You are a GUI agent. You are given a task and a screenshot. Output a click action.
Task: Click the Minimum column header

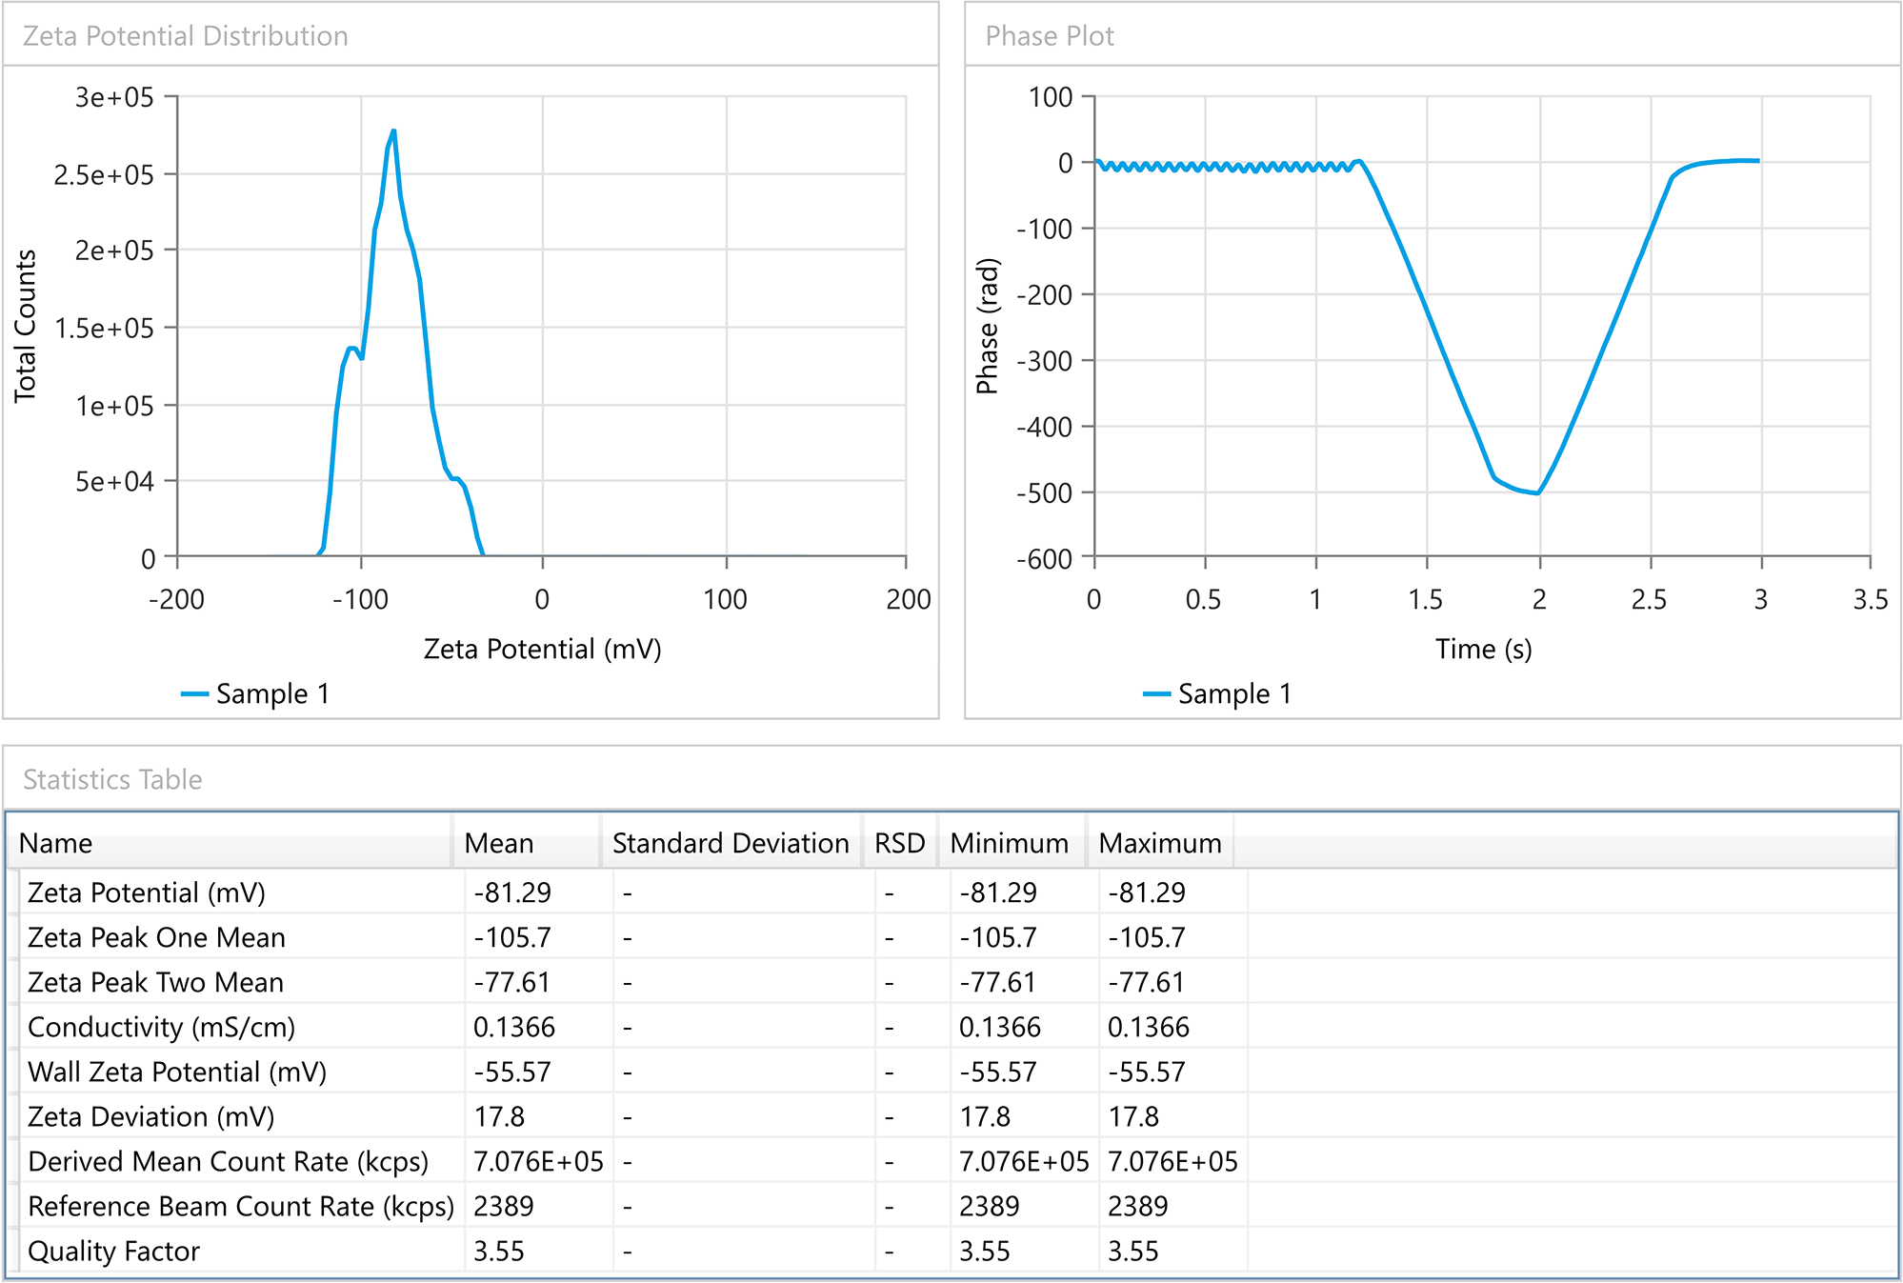tap(1009, 843)
